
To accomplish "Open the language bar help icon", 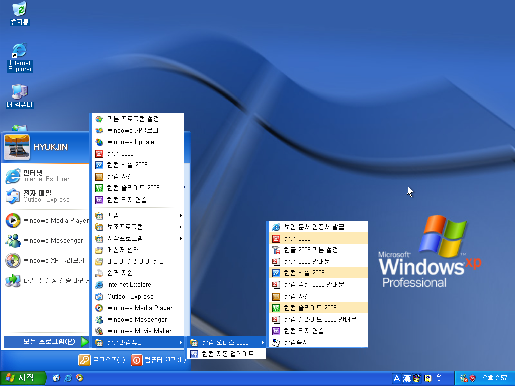I will tap(427, 379).
